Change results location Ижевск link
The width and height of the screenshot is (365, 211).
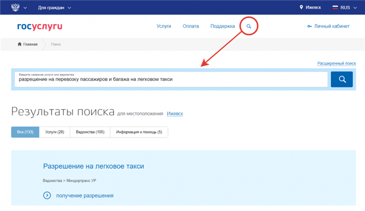click(175, 114)
